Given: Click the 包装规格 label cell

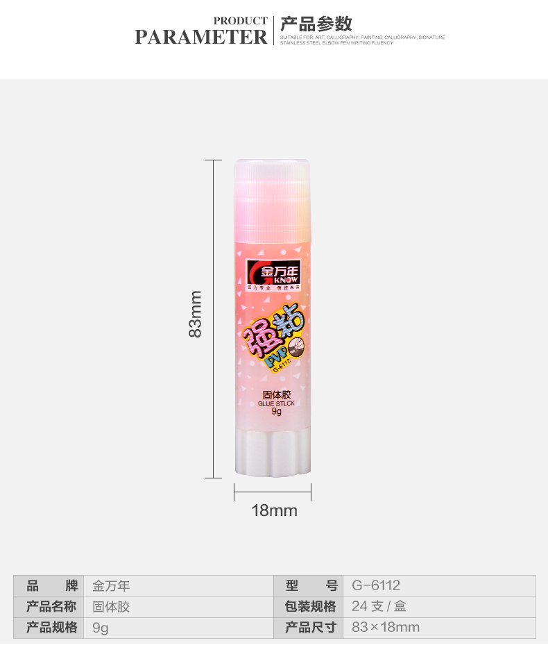Looking at the screenshot, I should [309, 607].
